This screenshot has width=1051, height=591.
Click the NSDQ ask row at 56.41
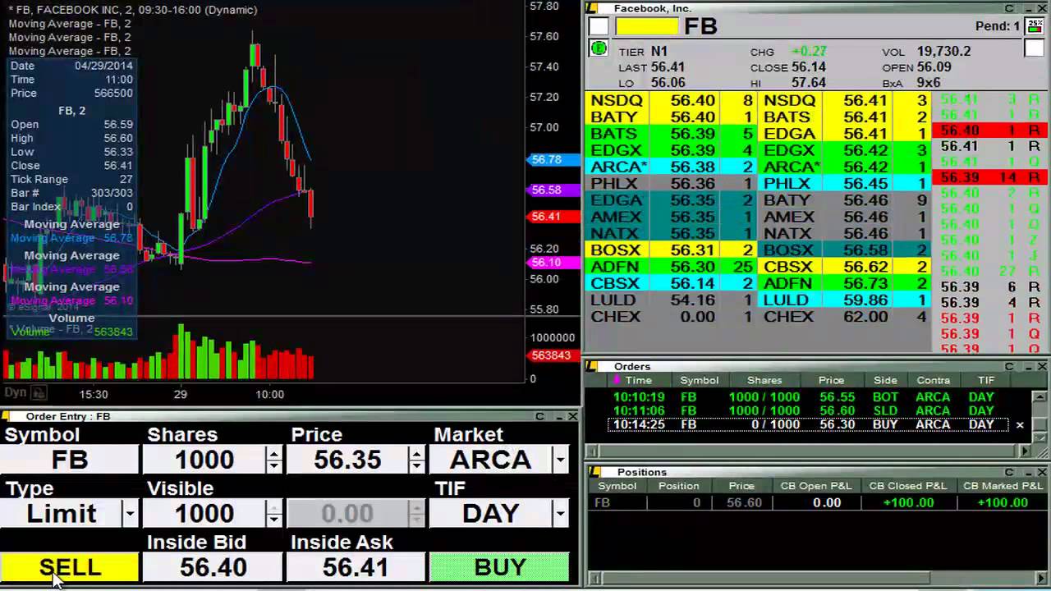(846, 100)
